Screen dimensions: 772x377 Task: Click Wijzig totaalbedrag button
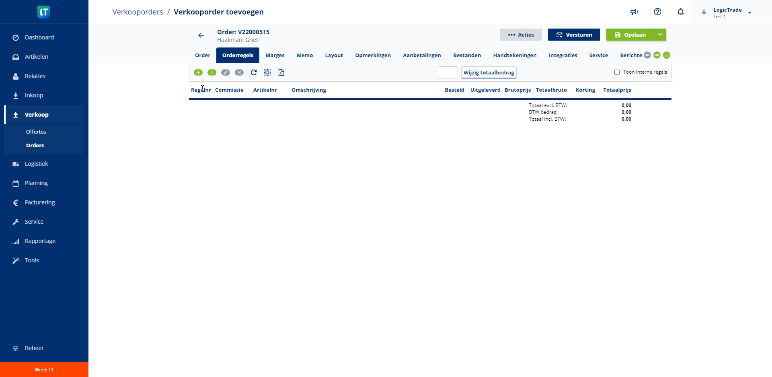[x=489, y=72]
